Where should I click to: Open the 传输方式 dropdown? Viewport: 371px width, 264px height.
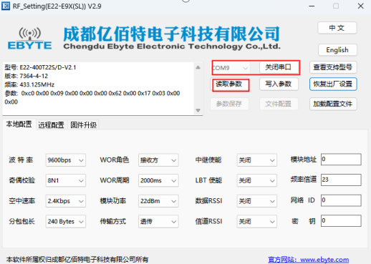[x=158, y=222]
